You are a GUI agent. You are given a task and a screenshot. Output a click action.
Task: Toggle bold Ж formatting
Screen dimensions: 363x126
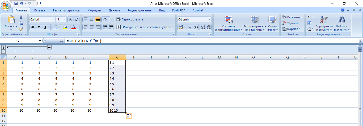tap(33, 27)
